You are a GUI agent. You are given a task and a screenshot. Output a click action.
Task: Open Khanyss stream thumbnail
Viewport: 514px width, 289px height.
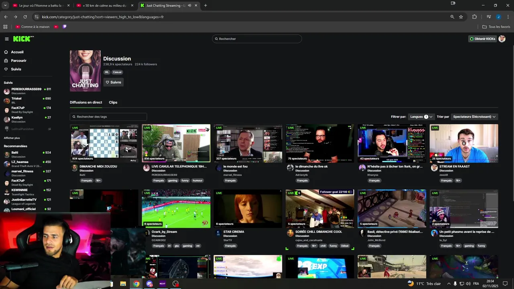tap(392, 143)
